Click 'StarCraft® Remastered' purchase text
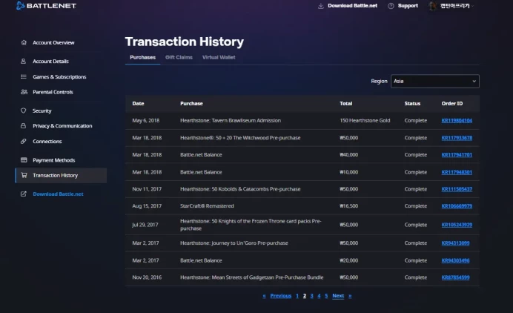This screenshot has height=313, width=513. [x=207, y=206]
